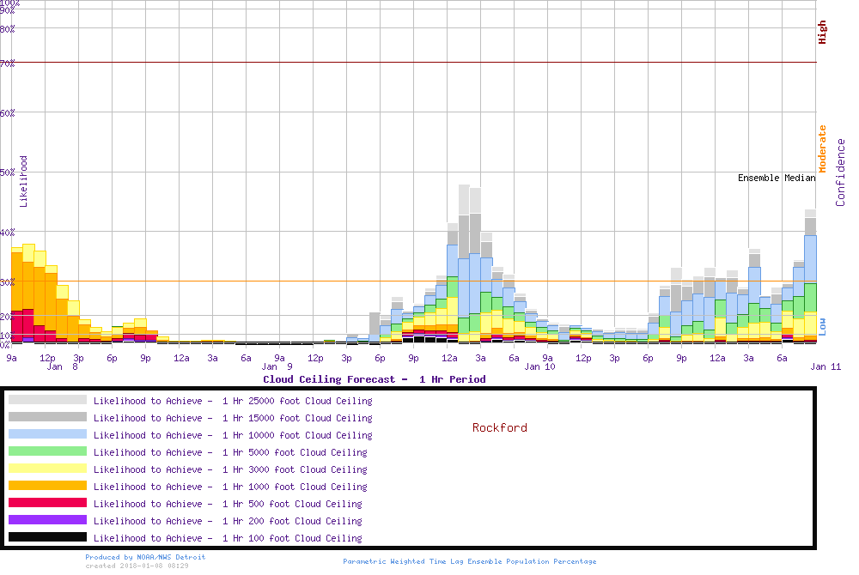The image size is (859, 575).
Task: Click the yellow 3000 foot legend swatch
Action: coord(47,469)
